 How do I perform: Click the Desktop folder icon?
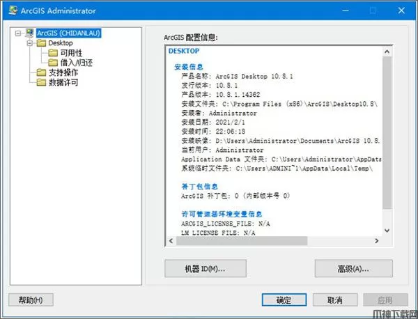[41, 43]
